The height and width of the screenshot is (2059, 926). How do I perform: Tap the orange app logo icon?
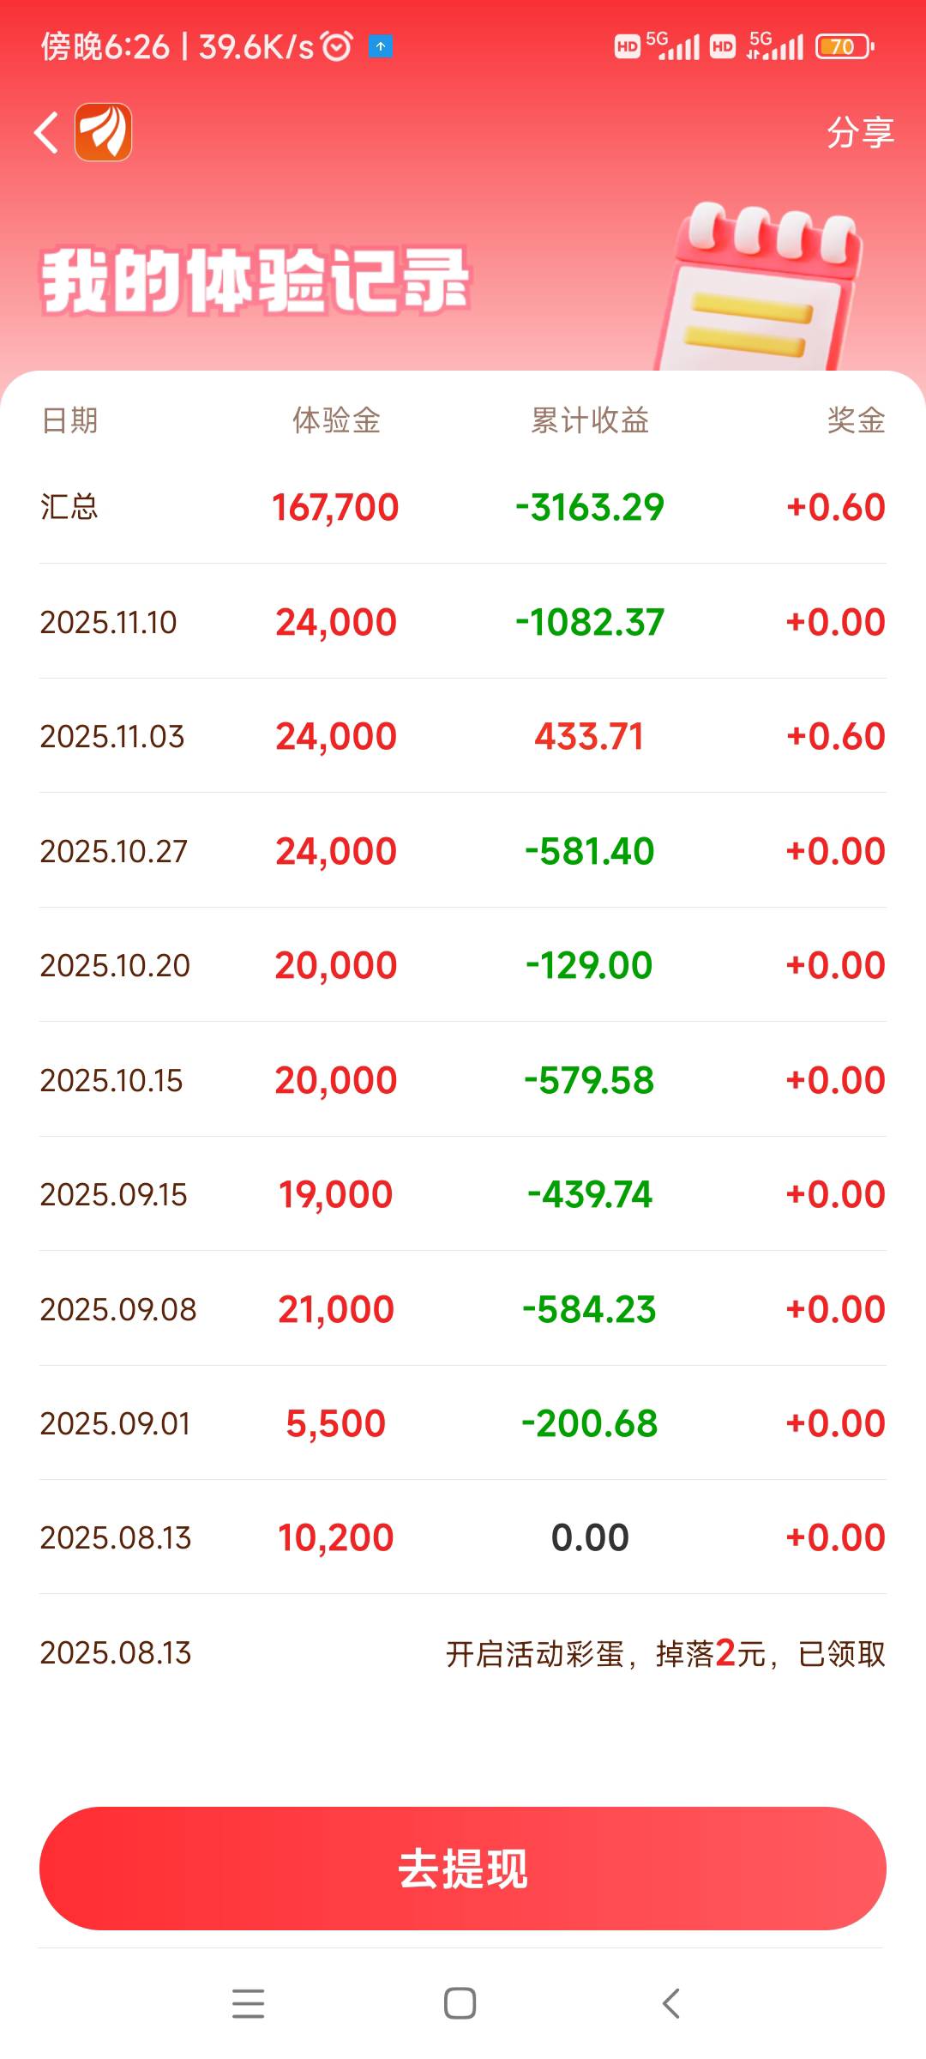[104, 132]
